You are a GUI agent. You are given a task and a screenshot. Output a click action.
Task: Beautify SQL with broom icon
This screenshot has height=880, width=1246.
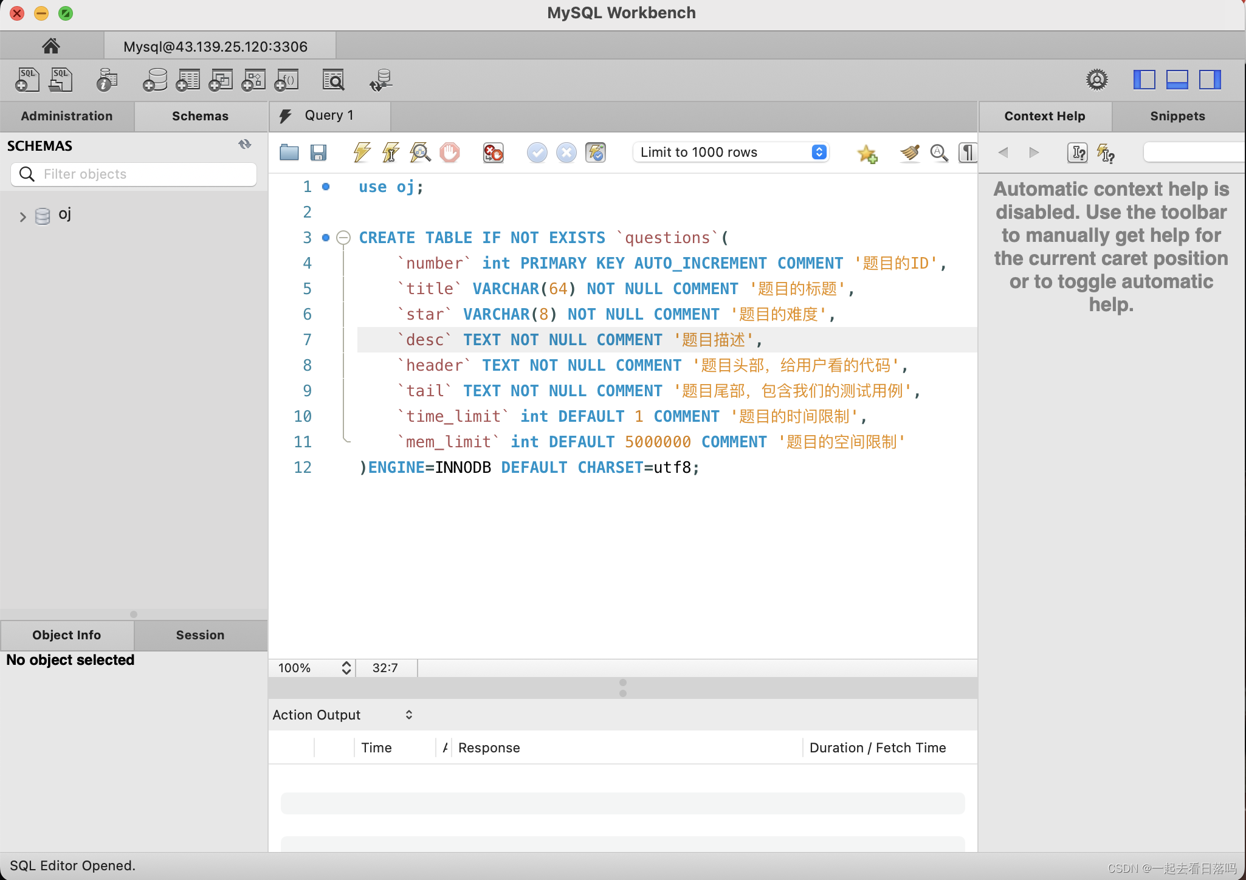tap(910, 153)
